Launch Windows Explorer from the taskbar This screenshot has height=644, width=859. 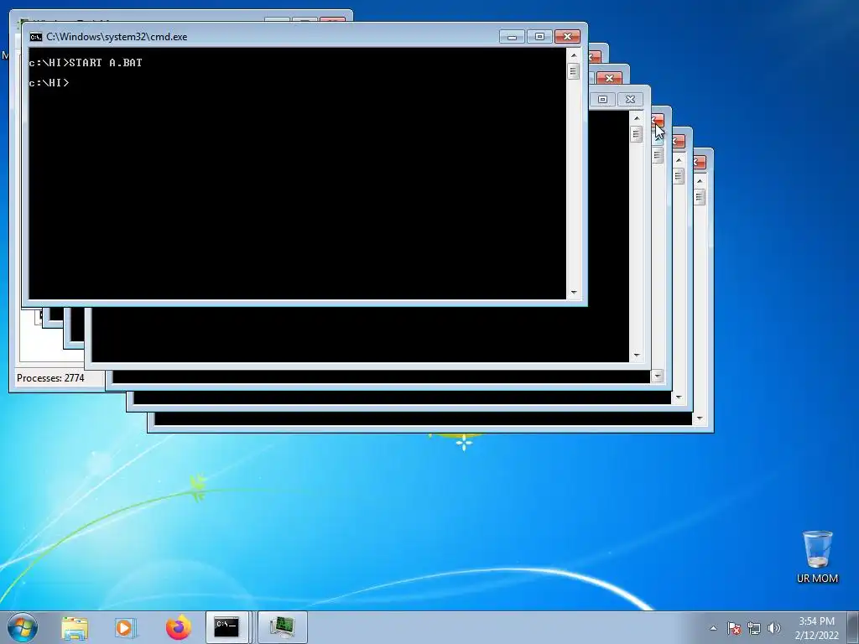(75, 627)
